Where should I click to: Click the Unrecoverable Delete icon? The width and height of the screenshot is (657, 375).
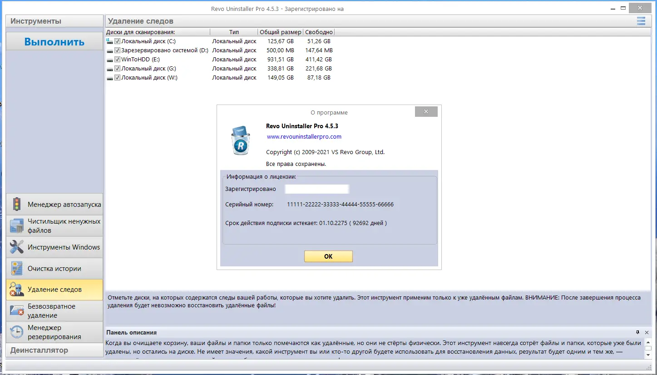(x=17, y=311)
